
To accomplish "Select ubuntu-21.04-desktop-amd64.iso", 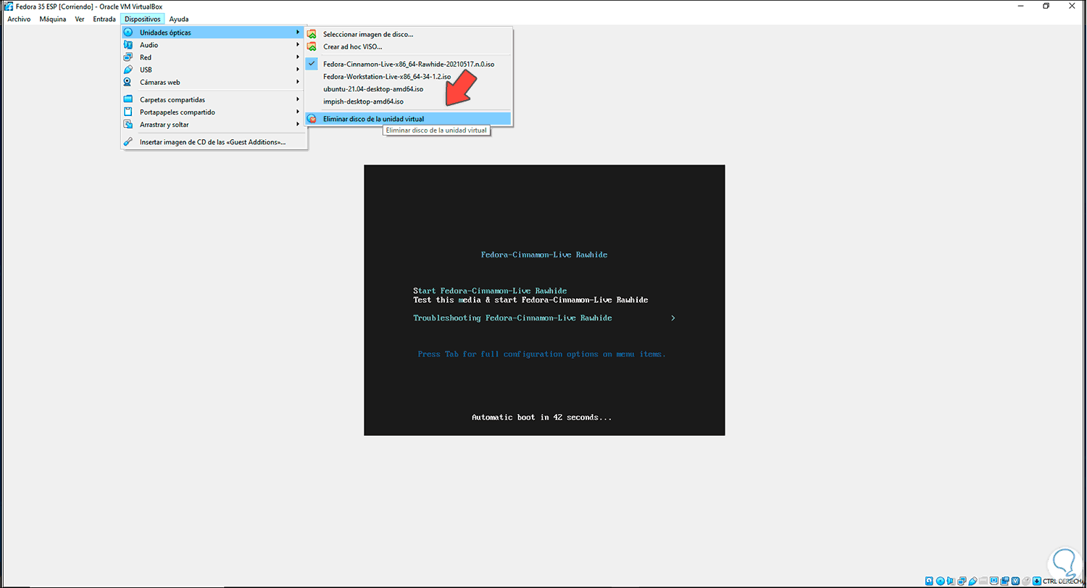I will pos(408,88).
